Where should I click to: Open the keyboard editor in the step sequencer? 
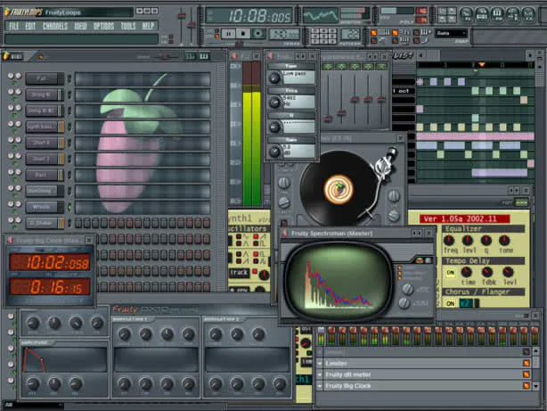click(x=204, y=56)
